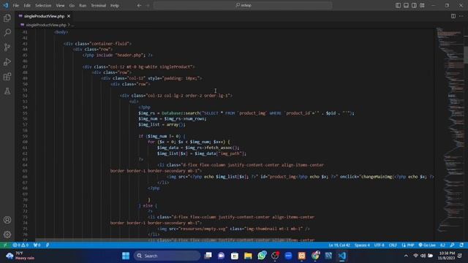Open the View menu
The image size is (468, 263).
[60, 5]
